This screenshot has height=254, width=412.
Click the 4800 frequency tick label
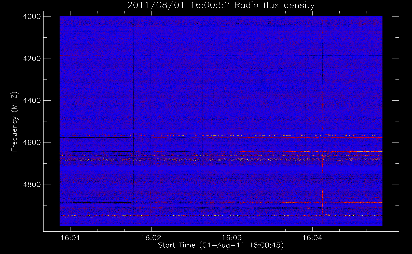[x=32, y=184]
